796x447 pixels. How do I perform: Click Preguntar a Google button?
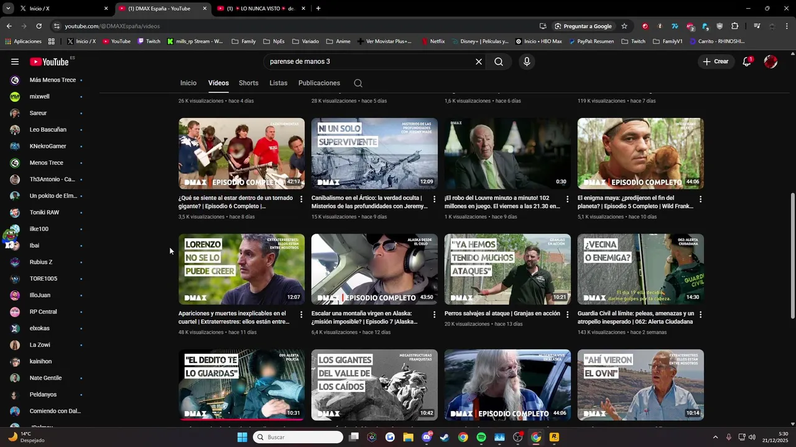tap(583, 26)
